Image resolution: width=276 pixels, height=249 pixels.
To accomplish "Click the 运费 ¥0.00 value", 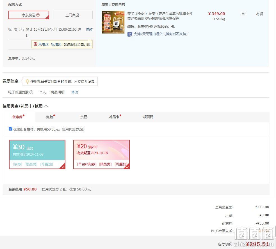I will click(264, 215).
